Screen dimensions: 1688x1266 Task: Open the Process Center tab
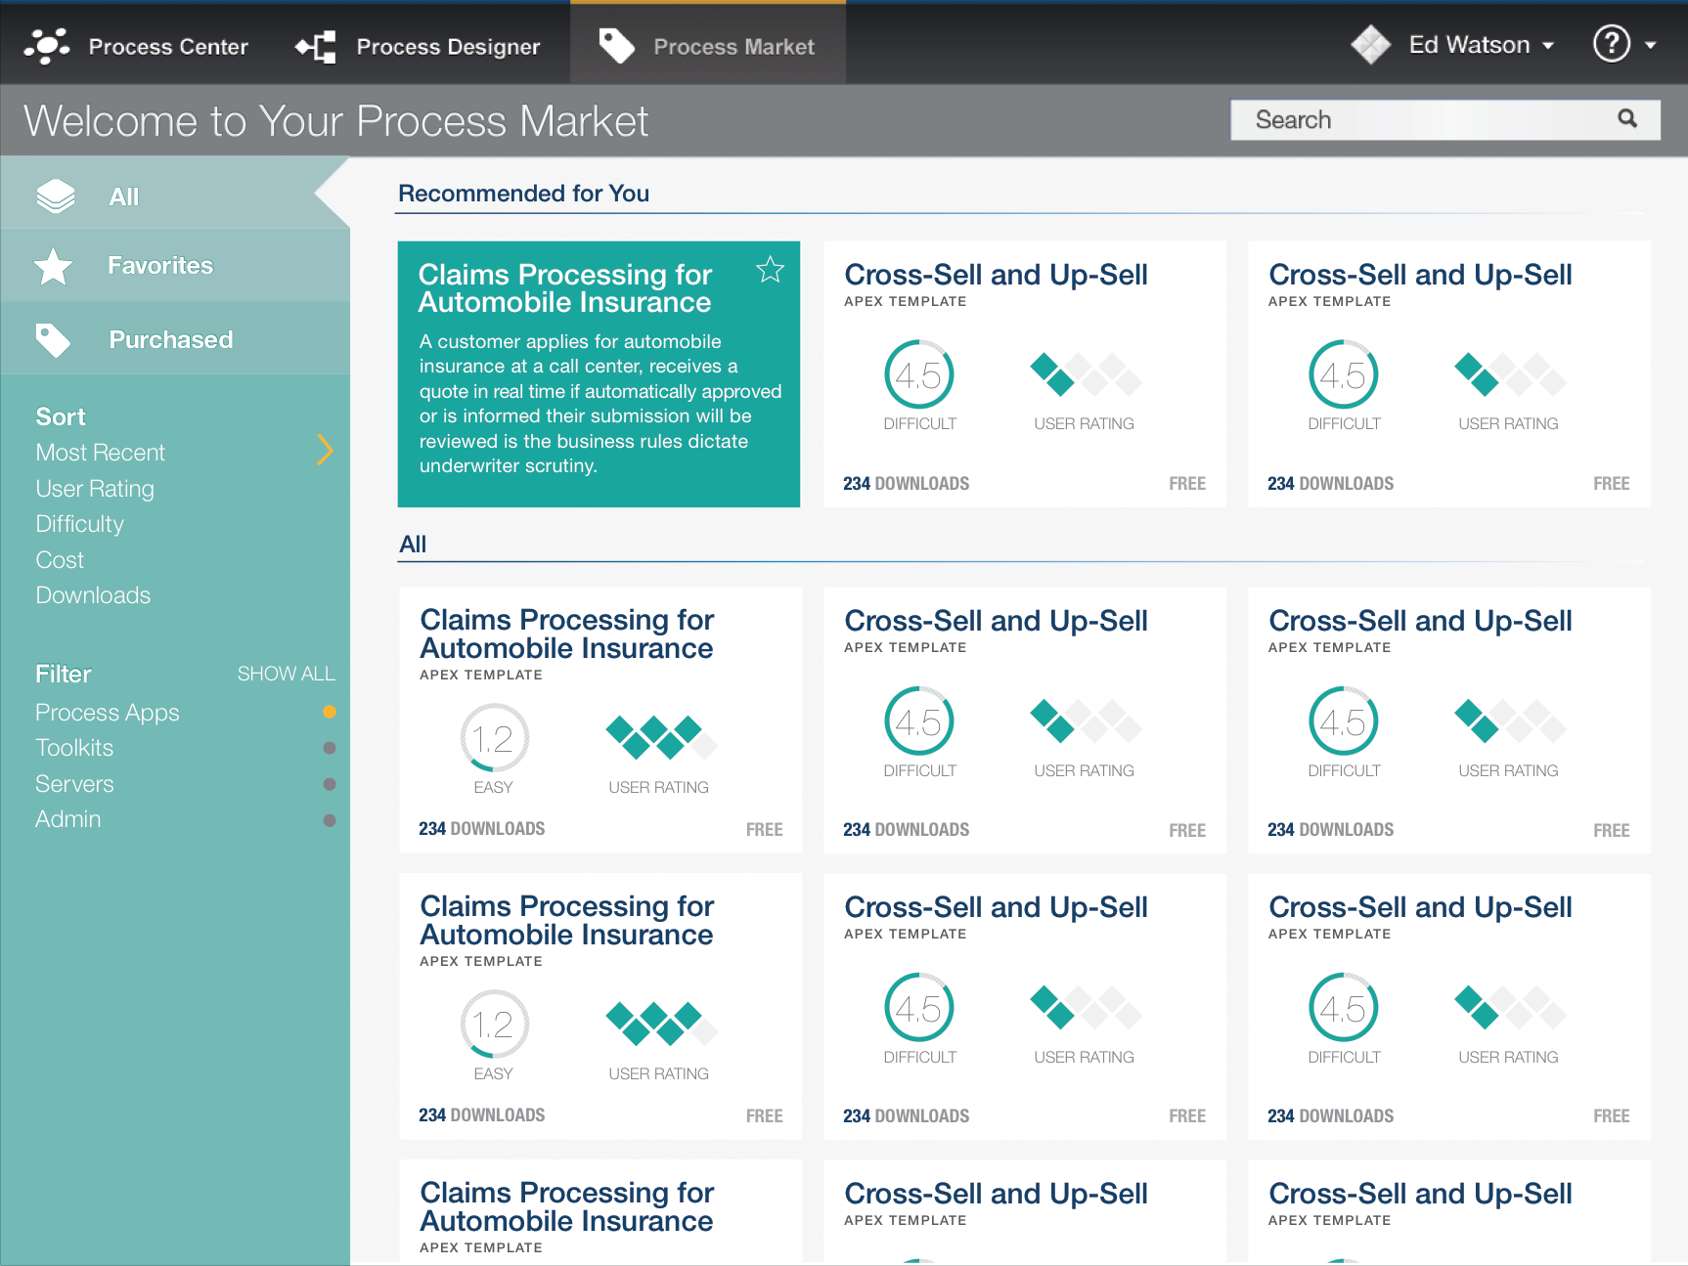coord(137,46)
